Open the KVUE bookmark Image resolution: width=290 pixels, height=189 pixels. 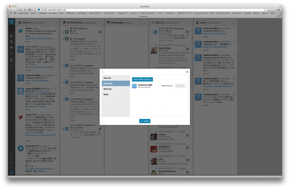click(212, 13)
